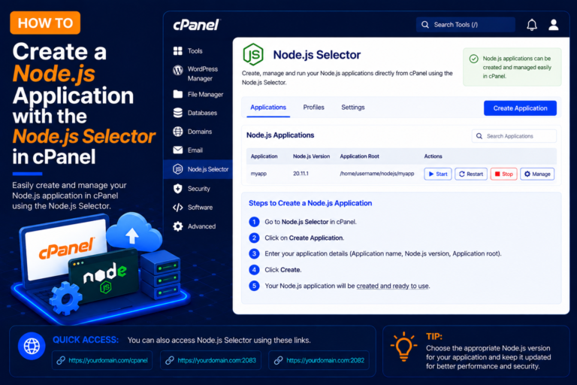This screenshot has height=385, width=577.
Task: Click the HOW TO orange badge
Action: pos(45,23)
